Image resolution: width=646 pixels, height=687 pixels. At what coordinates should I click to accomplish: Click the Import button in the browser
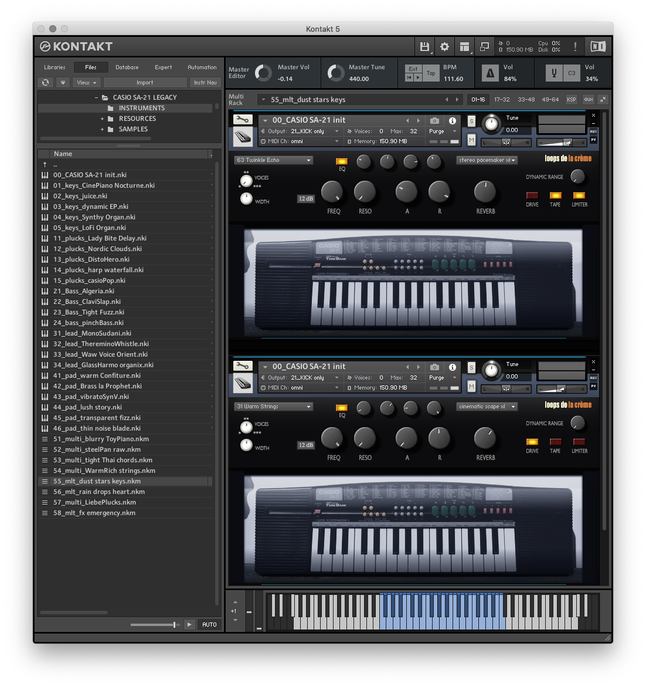[x=145, y=82]
